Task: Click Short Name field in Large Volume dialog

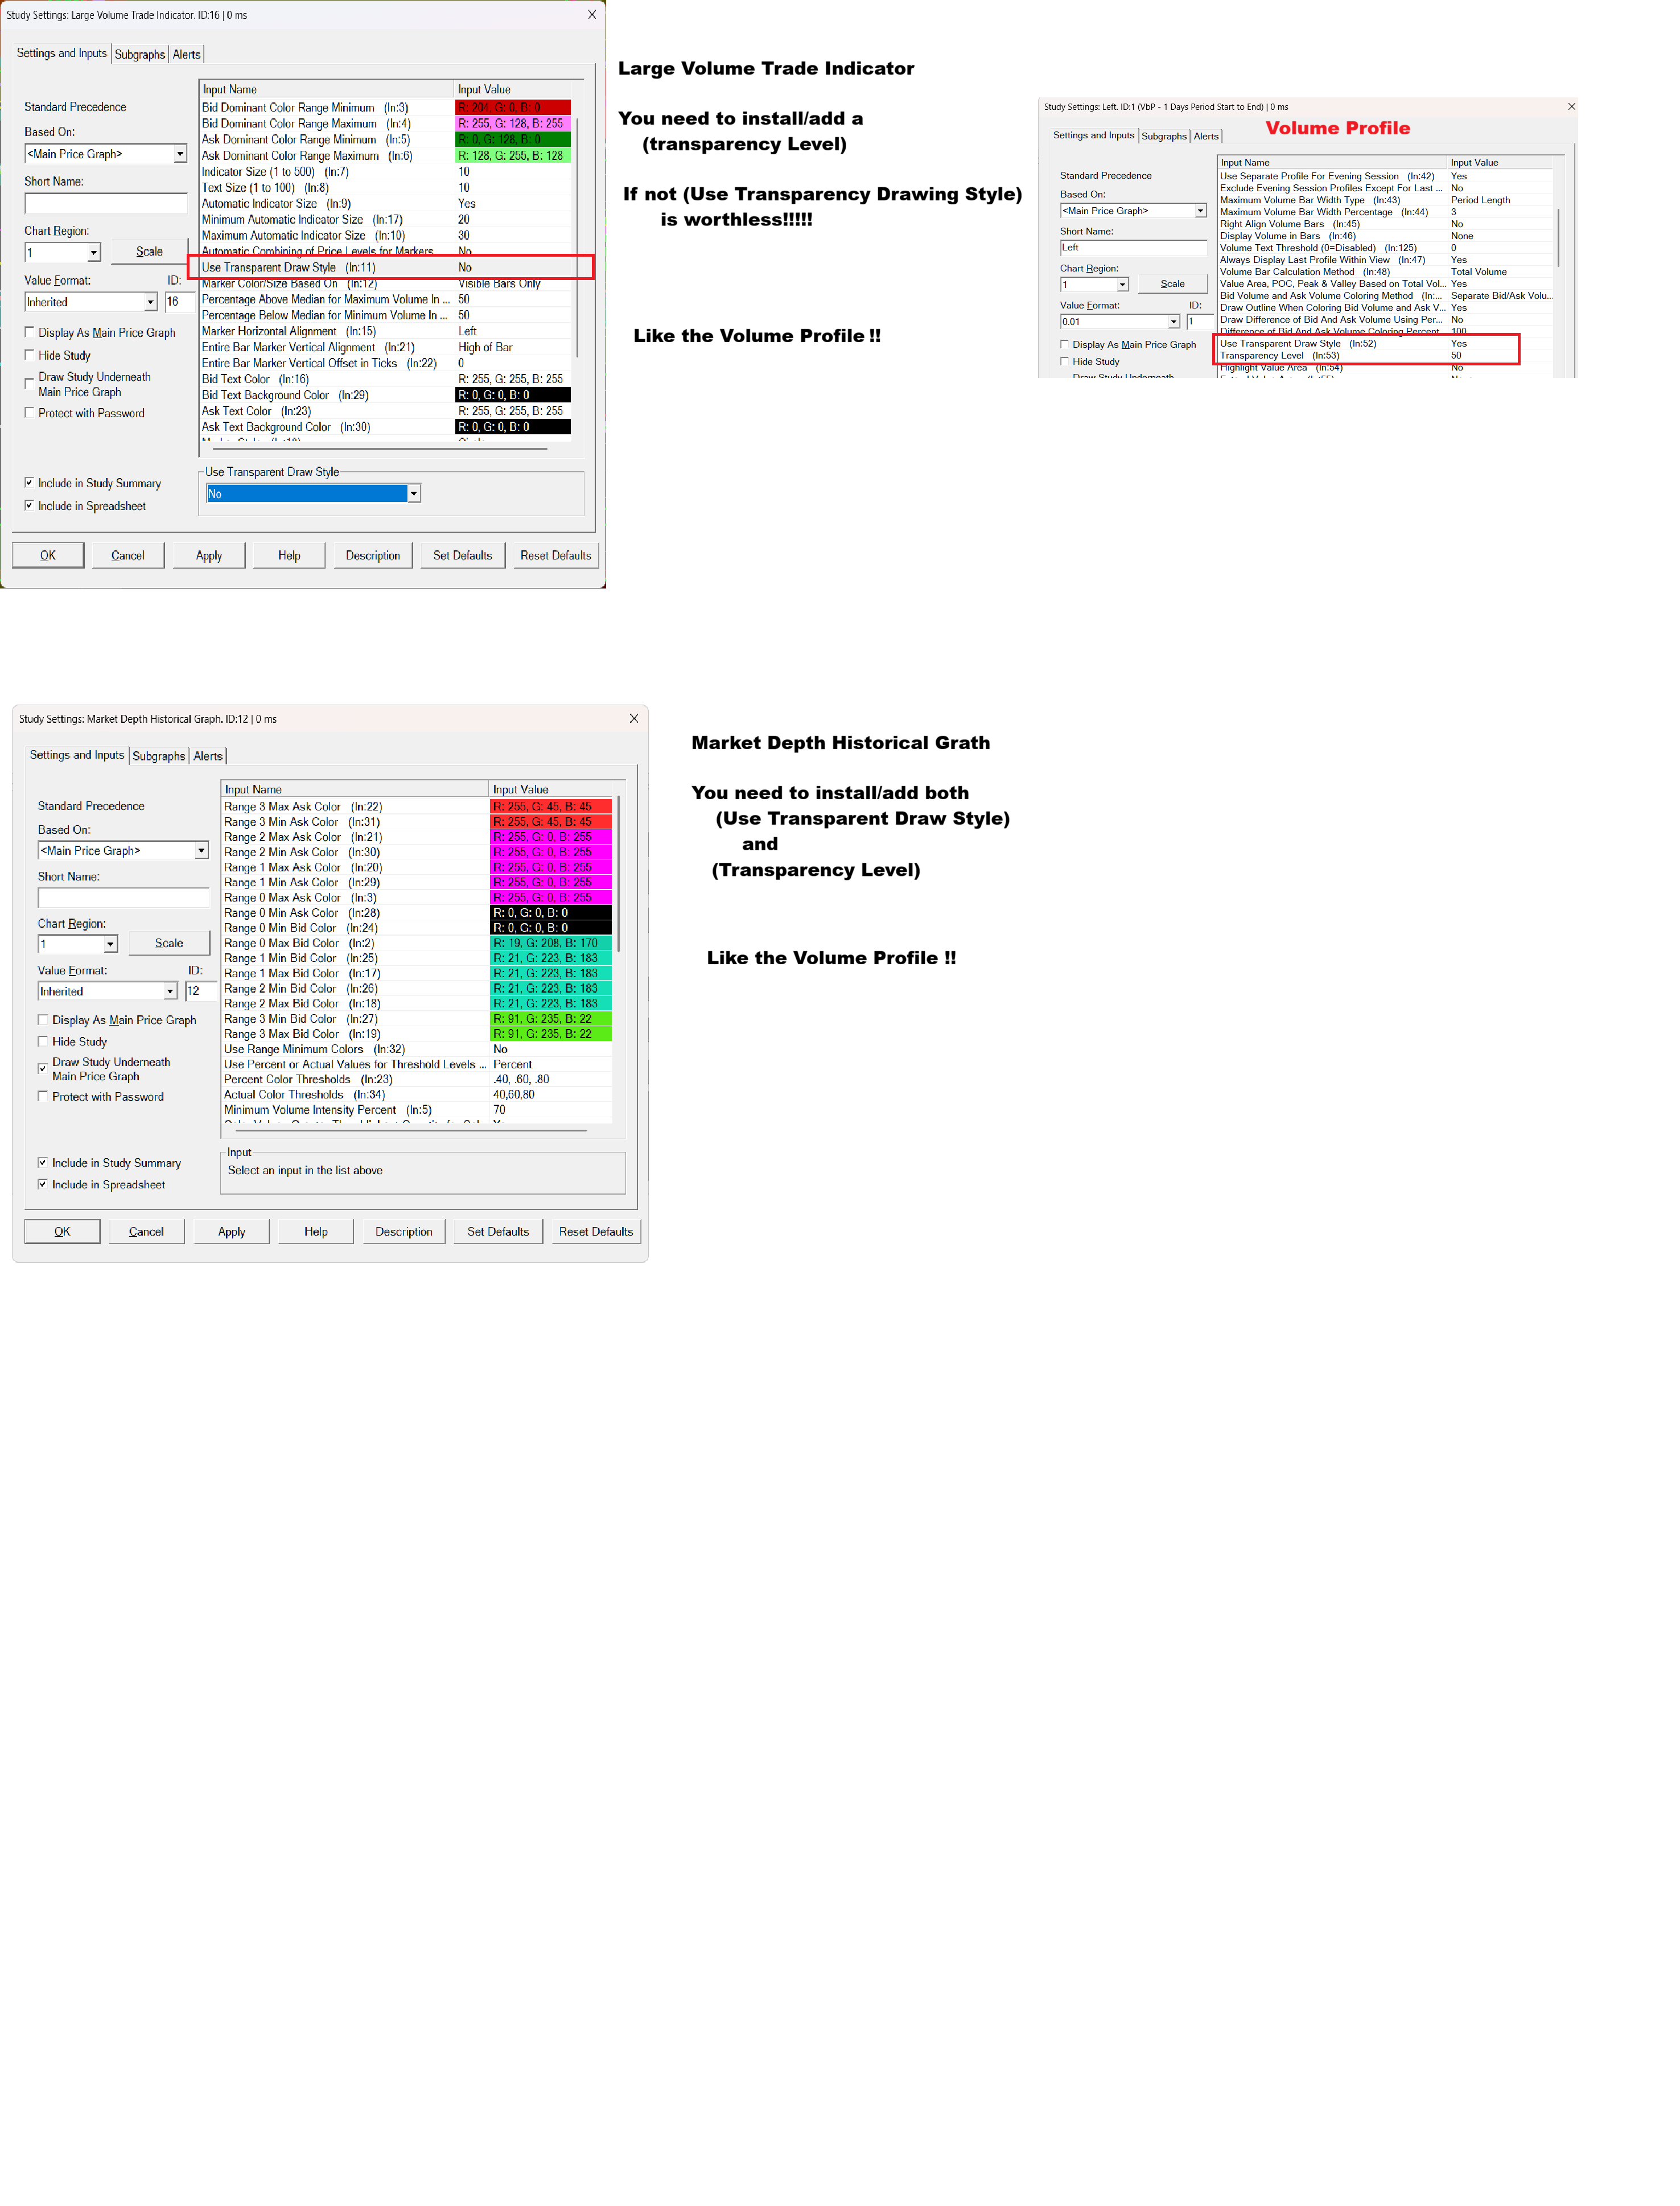Action: pyautogui.click(x=105, y=204)
